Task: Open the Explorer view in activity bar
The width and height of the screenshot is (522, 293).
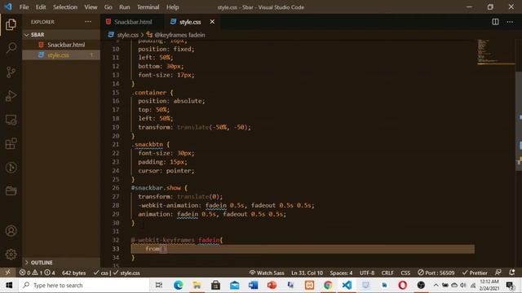Action: tap(11, 24)
